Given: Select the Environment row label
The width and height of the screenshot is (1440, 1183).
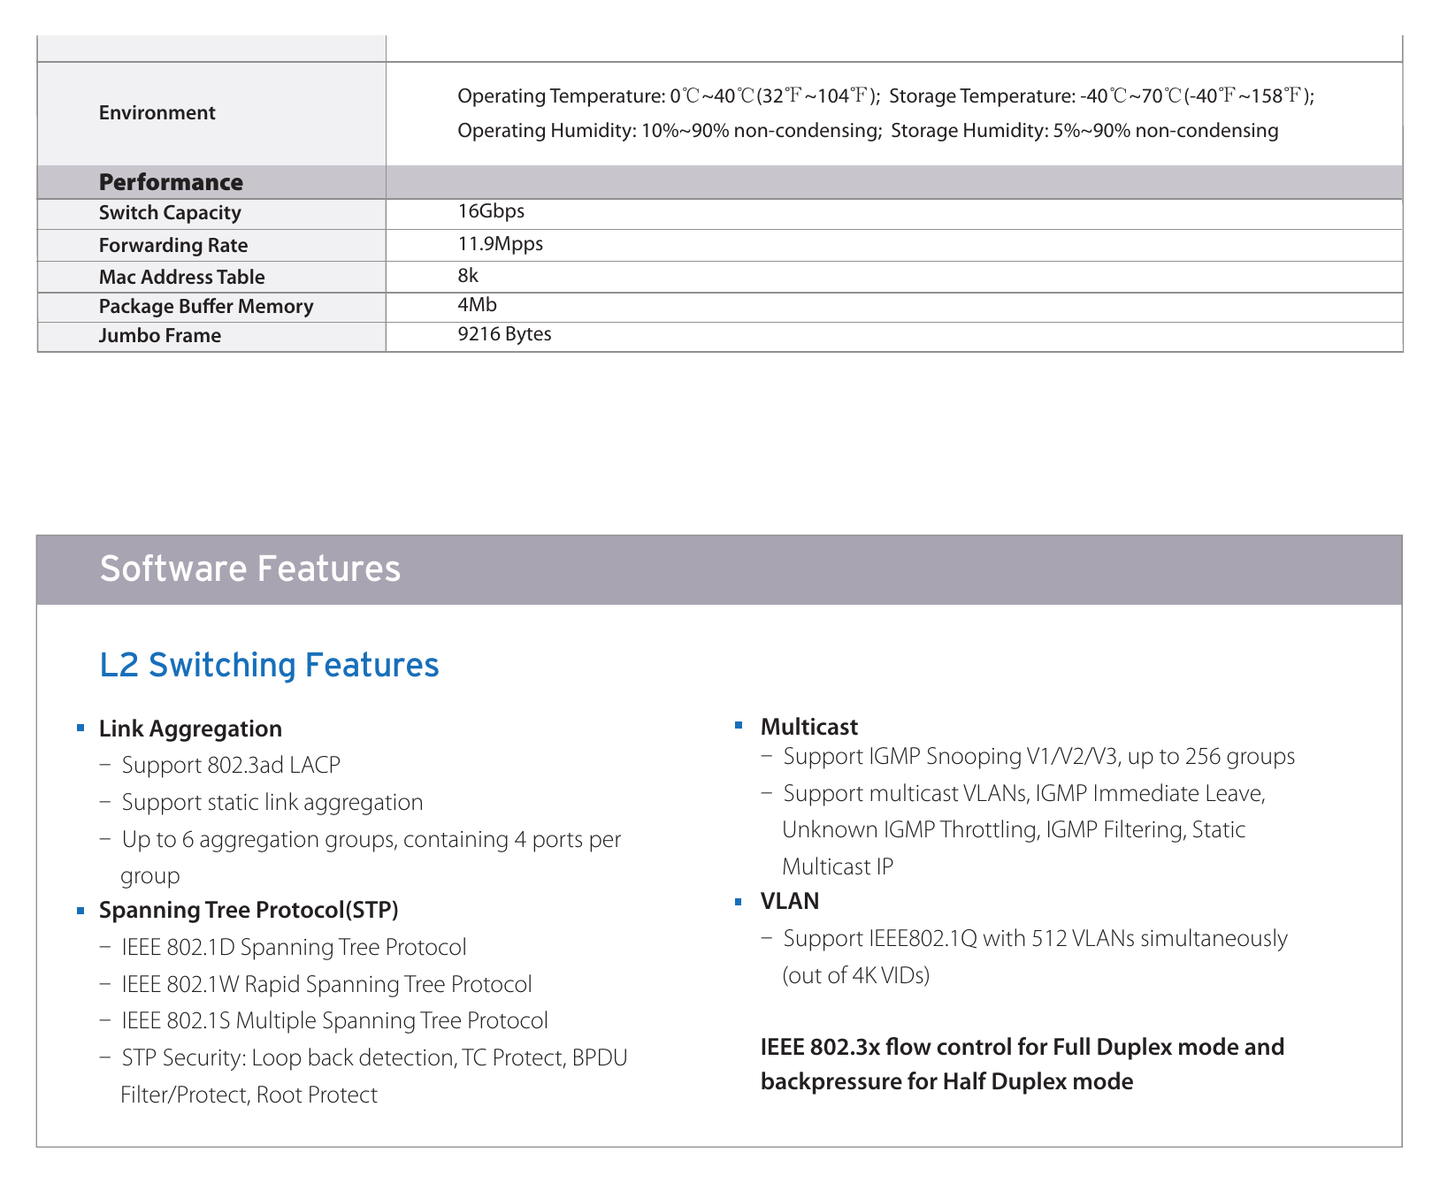Looking at the screenshot, I should coord(157,113).
